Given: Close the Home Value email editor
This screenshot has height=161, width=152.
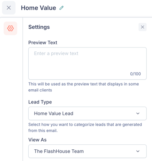Looking at the screenshot, I should [x=9, y=8].
